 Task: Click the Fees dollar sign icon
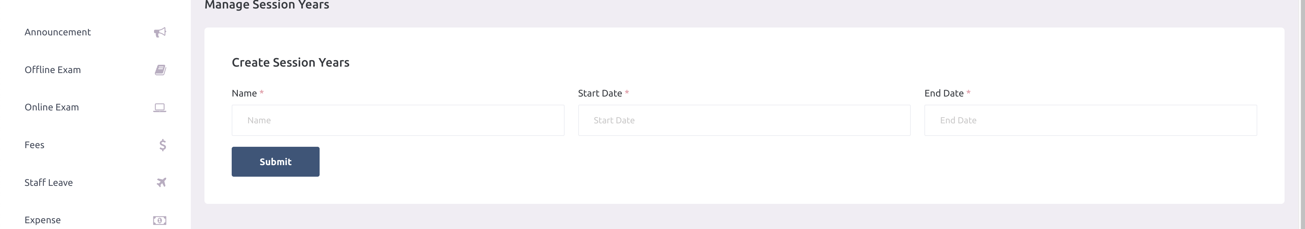163,145
